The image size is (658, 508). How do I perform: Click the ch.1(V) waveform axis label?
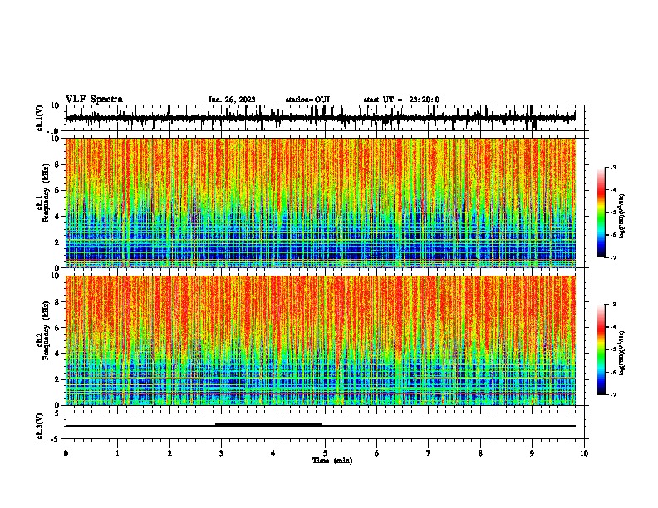40,118
